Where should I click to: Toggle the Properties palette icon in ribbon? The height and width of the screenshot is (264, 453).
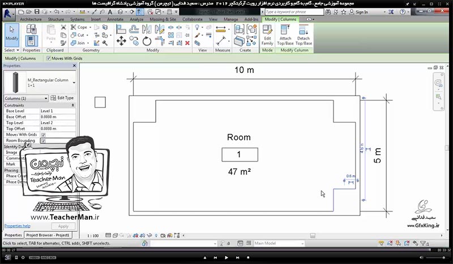point(31,41)
